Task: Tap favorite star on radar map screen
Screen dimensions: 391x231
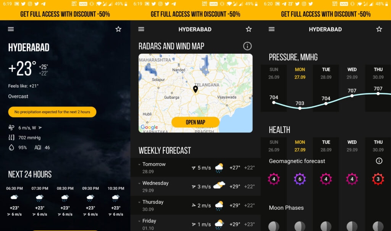Action: tap(249, 29)
